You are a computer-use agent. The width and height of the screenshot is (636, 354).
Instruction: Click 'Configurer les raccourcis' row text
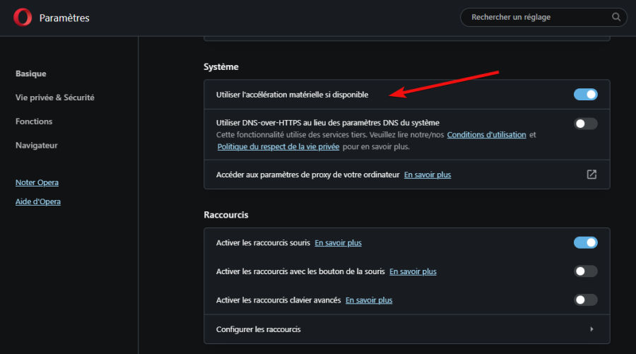click(259, 329)
